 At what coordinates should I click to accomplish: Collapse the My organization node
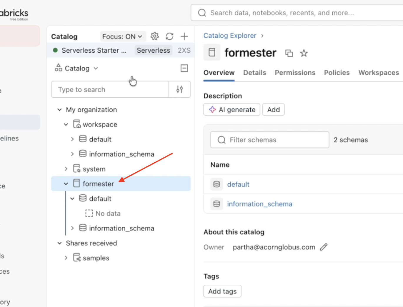60,110
